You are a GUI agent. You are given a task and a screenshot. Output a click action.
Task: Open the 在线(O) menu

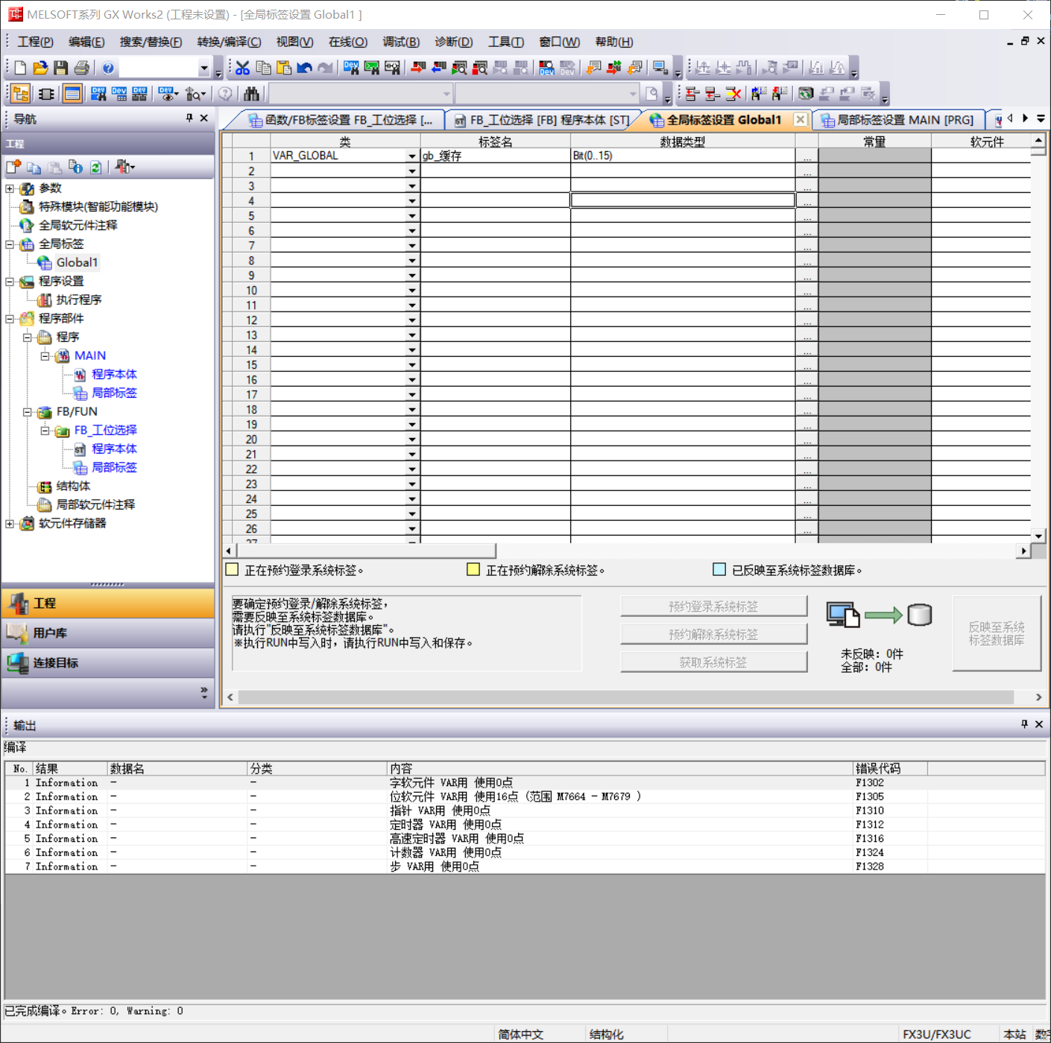pos(347,42)
